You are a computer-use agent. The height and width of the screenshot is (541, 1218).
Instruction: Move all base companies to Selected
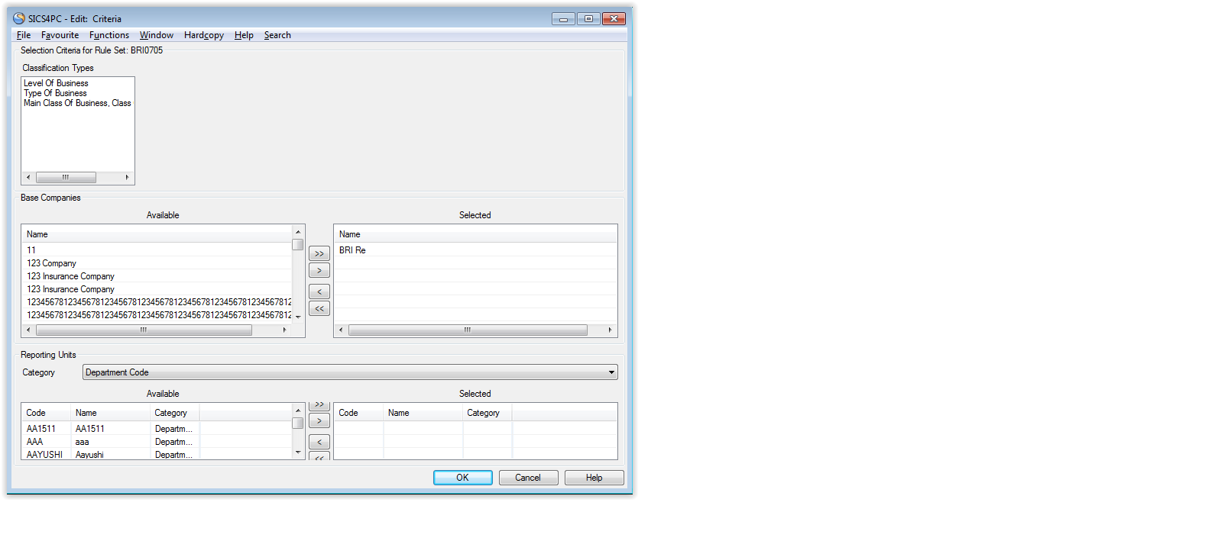point(319,253)
